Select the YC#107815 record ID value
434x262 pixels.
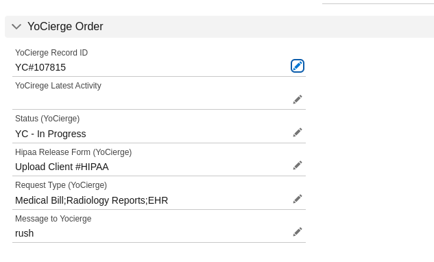click(40, 67)
